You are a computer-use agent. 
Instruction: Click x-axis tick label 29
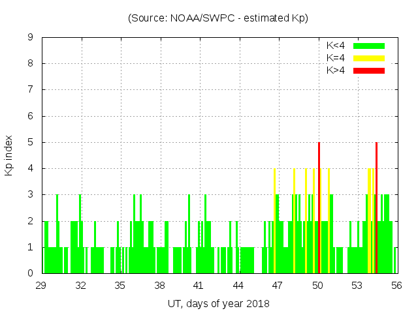click(x=42, y=286)
